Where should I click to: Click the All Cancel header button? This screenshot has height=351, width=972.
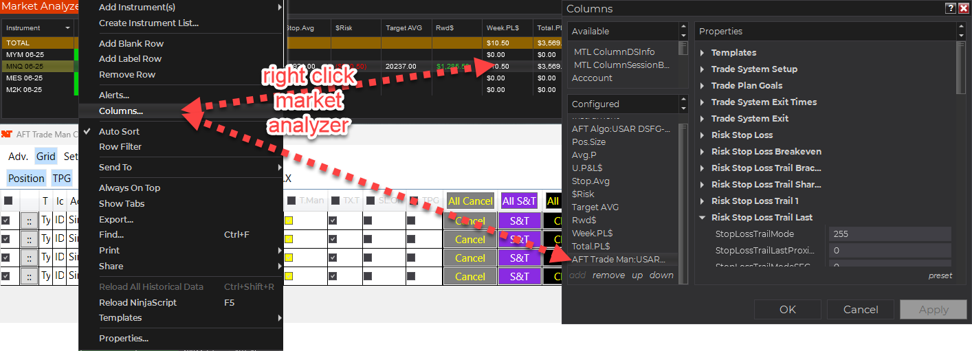pyautogui.click(x=470, y=201)
